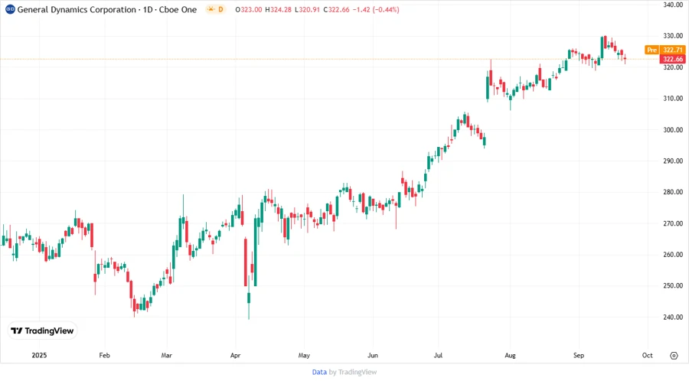Click the 280.00 price axis label
Viewport: 689px width, 381px height.
coord(673,192)
